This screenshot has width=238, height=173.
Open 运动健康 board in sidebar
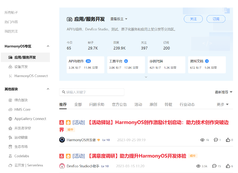(x=21, y=137)
